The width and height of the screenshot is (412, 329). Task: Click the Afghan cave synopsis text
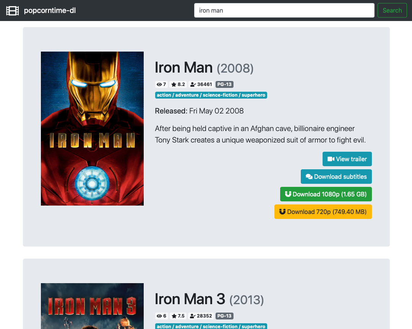[260, 134]
